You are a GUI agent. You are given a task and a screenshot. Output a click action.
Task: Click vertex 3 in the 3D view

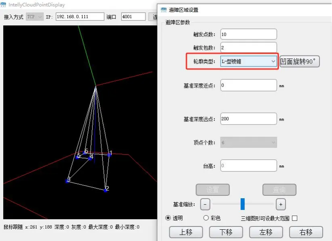(67, 181)
